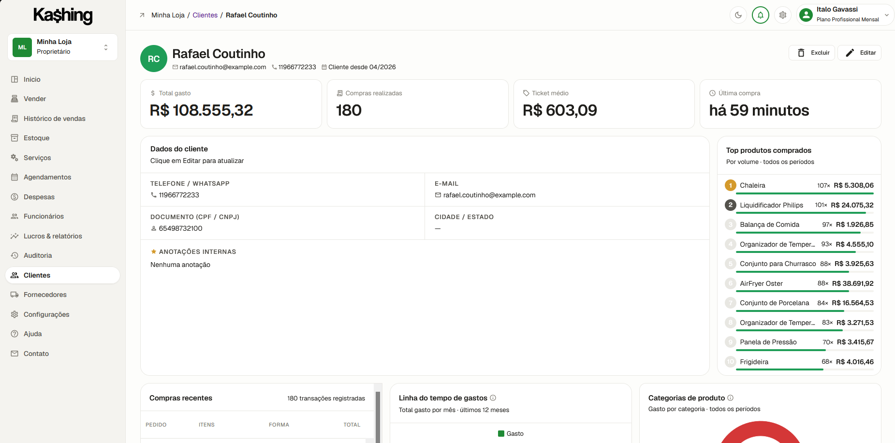Click header phone 11966772233

click(297, 67)
